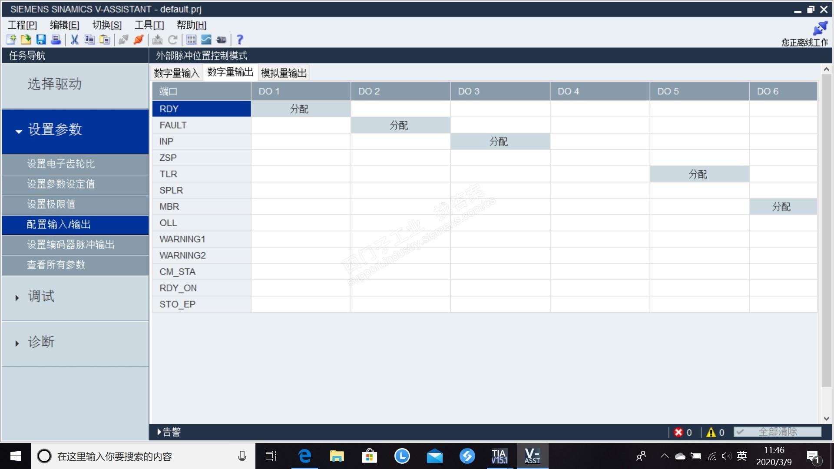The width and height of the screenshot is (834, 469).
Task: Click the cut scissors icon
Action: tap(74, 40)
